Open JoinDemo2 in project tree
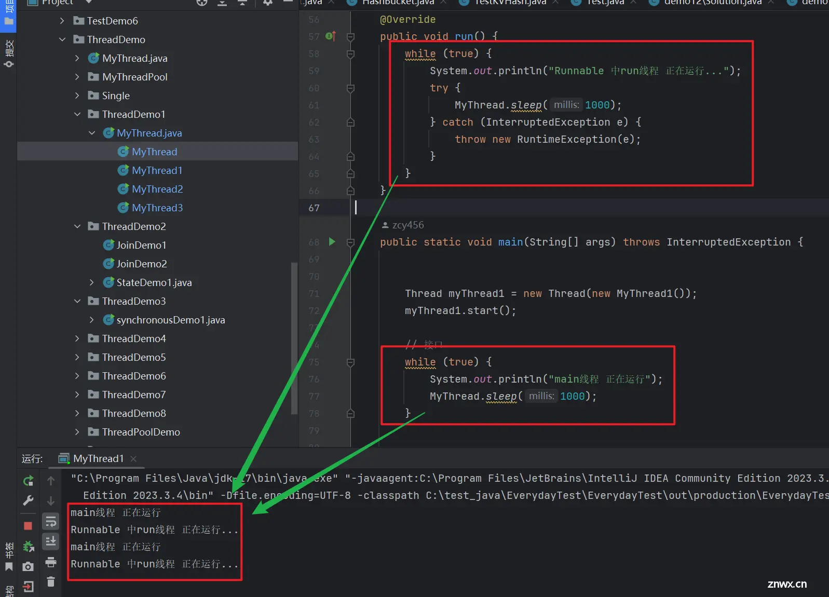829x597 pixels. point(142,264)
